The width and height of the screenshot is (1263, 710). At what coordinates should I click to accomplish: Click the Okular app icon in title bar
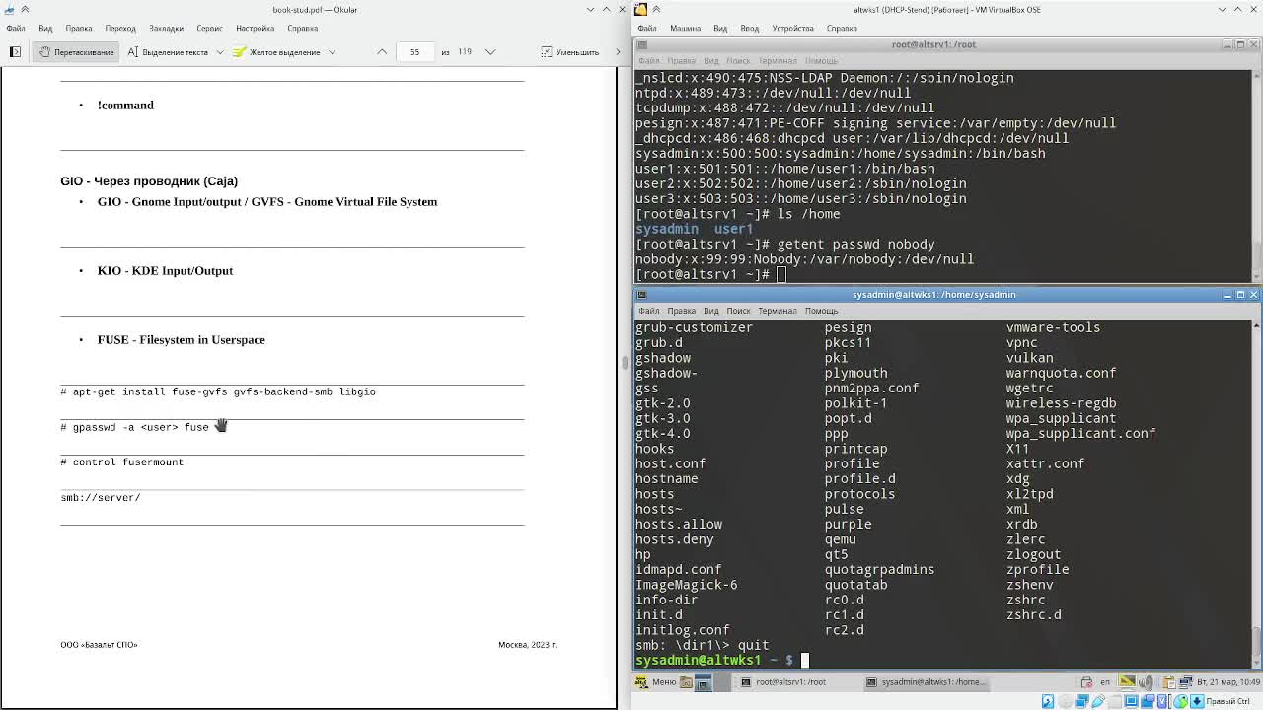coord(8,9)
